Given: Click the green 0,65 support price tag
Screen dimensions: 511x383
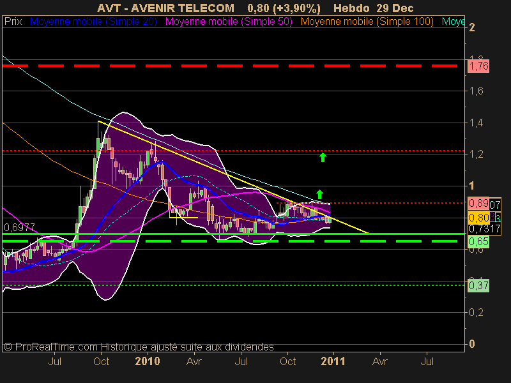Looking at the screenshot, I should coord(478,242).
